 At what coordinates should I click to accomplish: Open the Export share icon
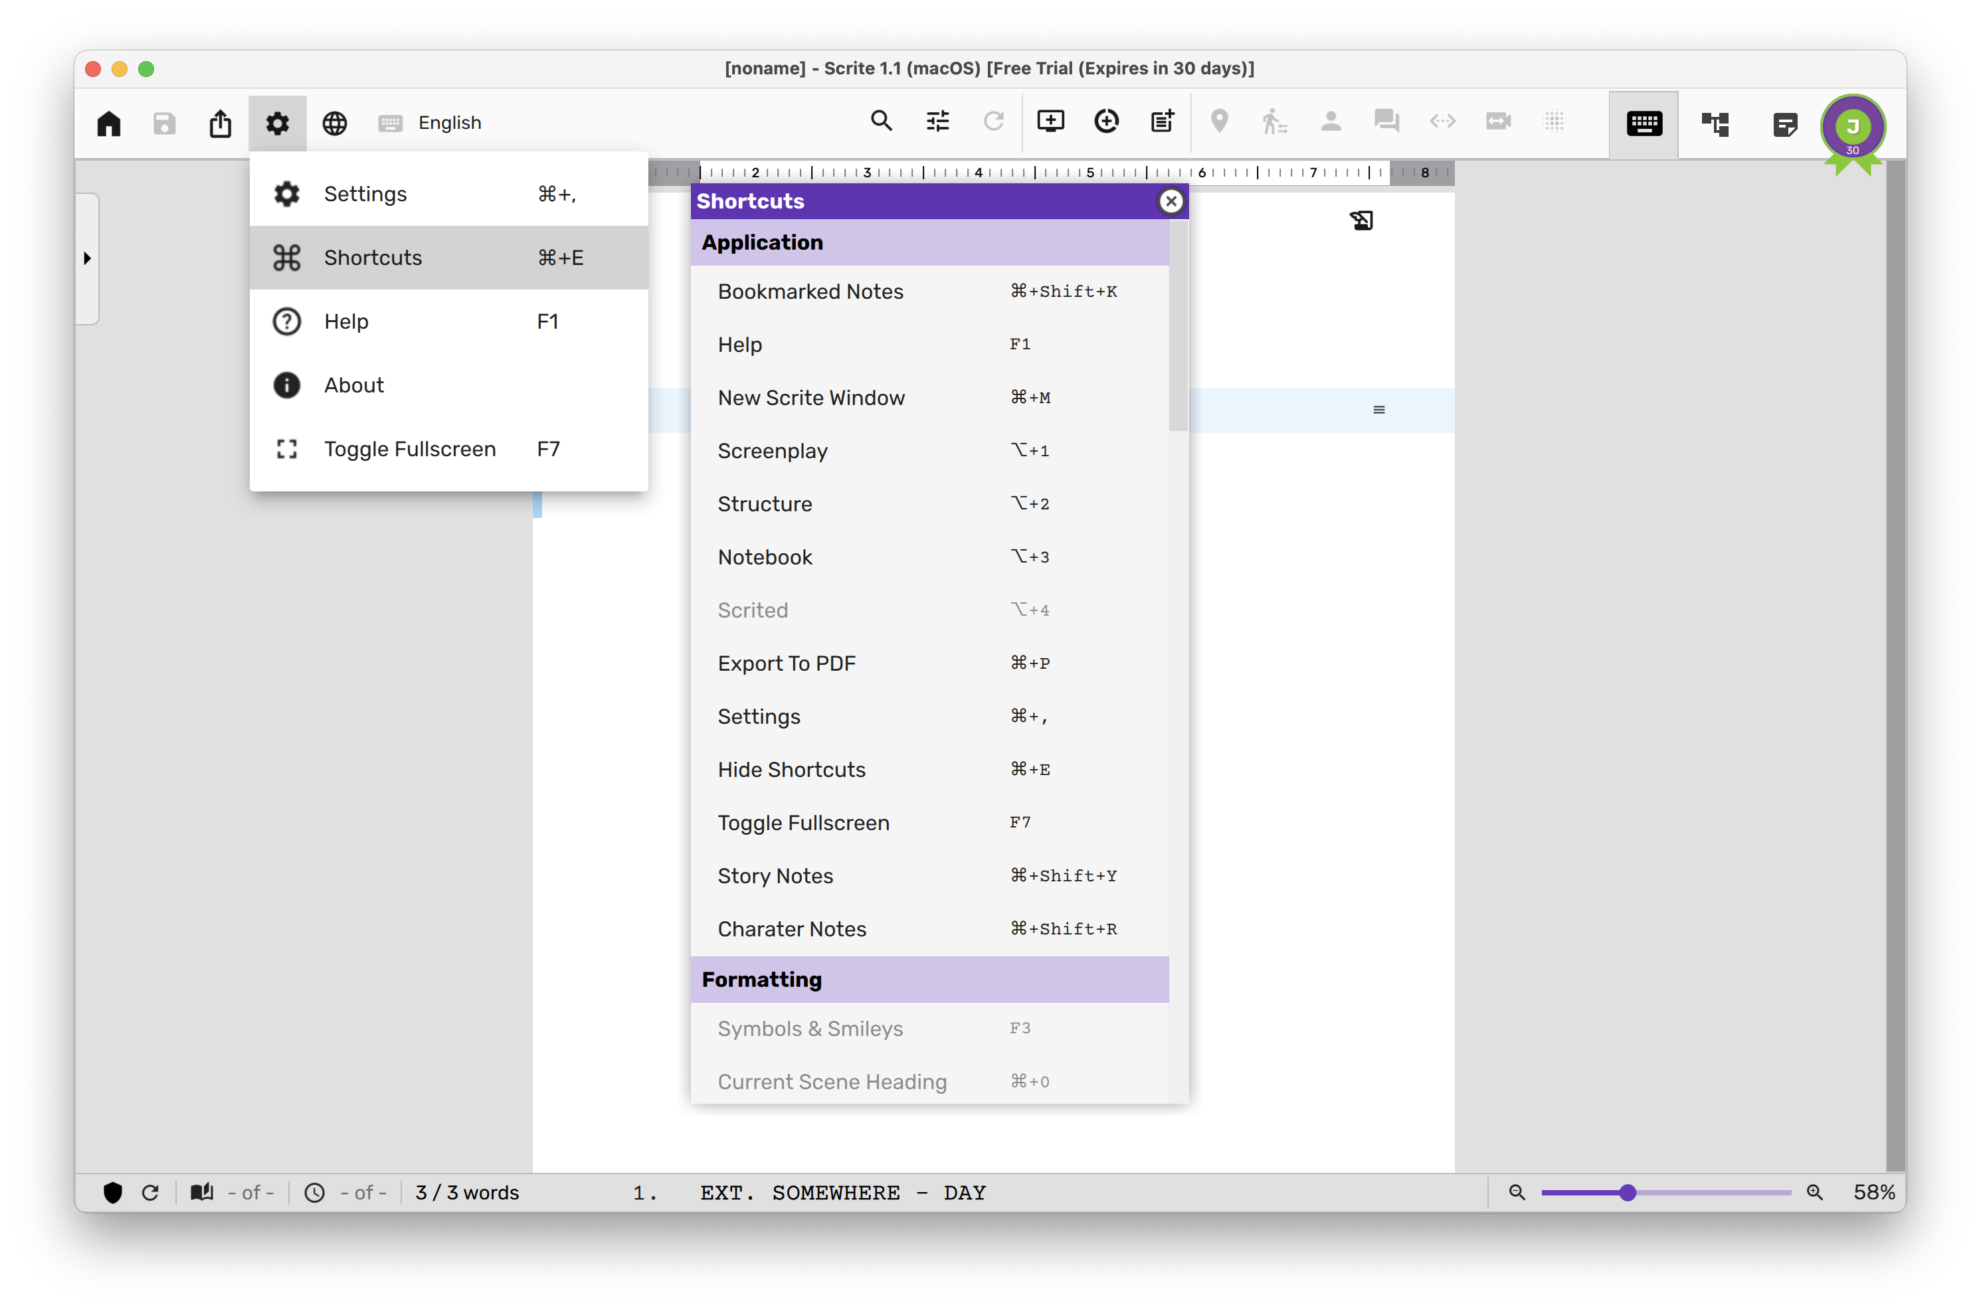point(220,123)
